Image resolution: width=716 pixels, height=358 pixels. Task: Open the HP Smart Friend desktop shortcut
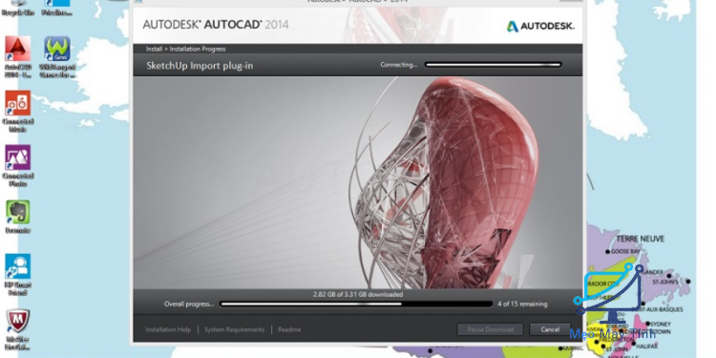pos(18,274)
